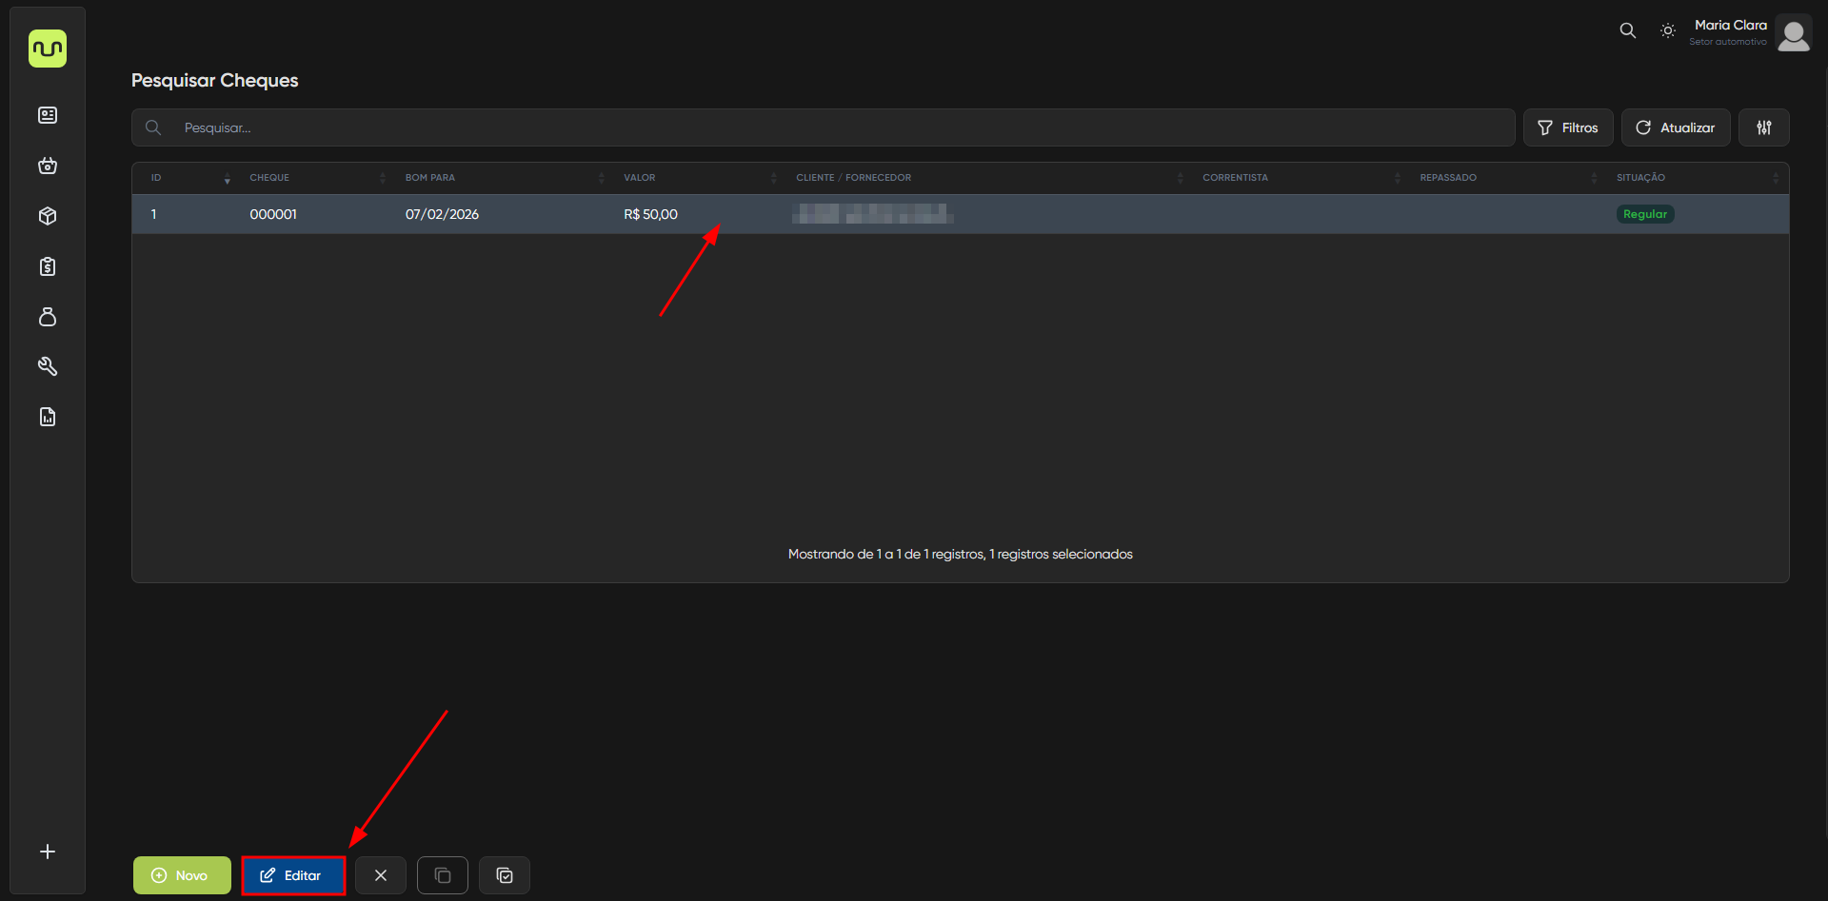
Task: Open the 3D box products sidebar icon
Action: tap(48, 216)
